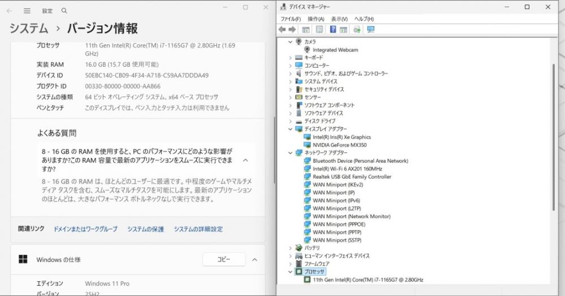Click the forward arrow in Device Manager toolbar

click(x=292, y=29)
